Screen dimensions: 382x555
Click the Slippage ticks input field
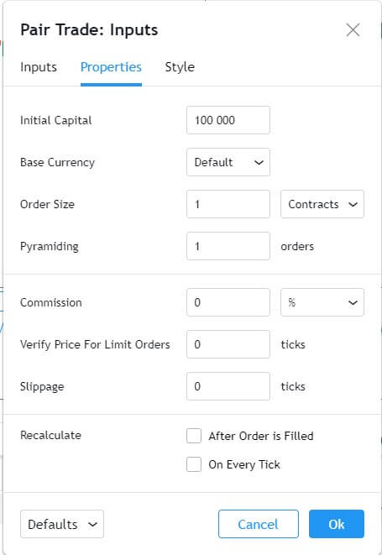pos(228,386)
